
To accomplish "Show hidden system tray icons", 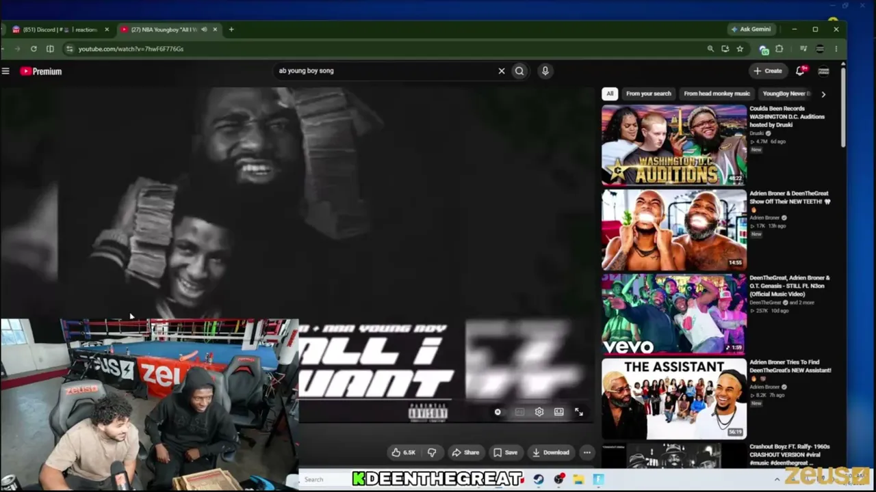I will point(777,480).
